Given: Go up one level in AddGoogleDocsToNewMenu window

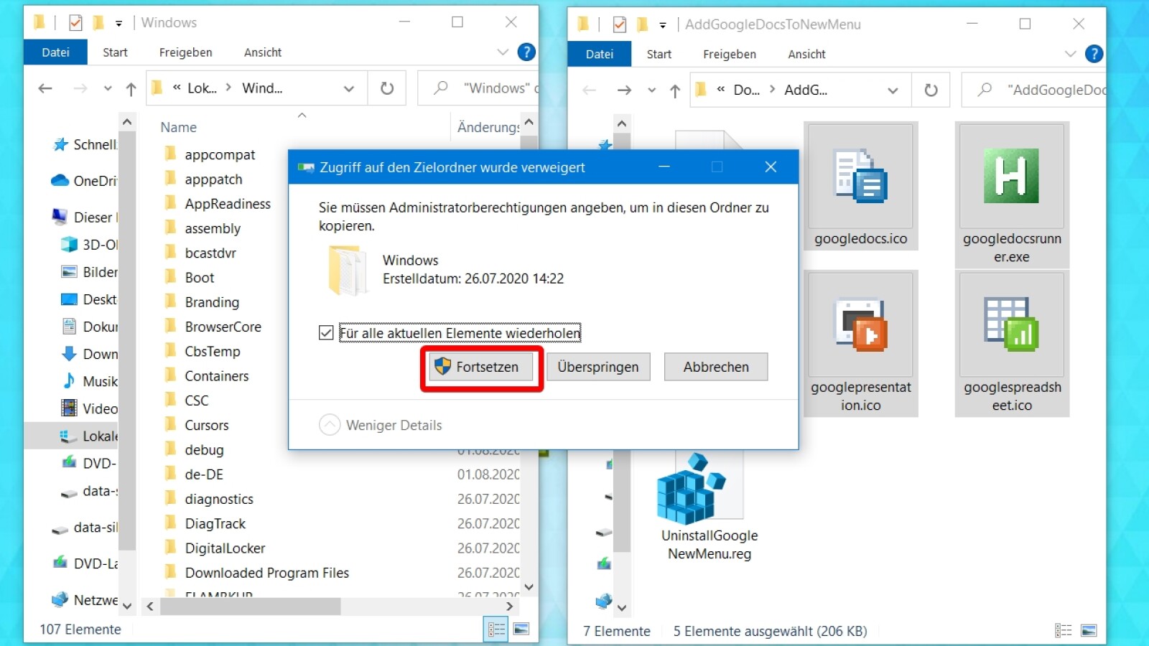Looking at the screenshot, I should (x=675, y=90).
